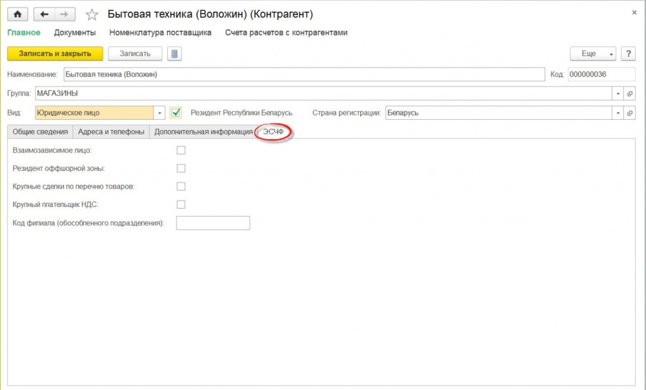
Task: Click the Код филиала input field
Action: (x=213, y=223)
